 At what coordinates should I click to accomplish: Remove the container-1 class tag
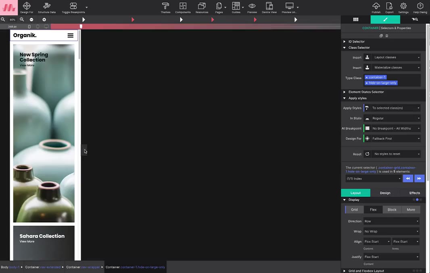[367, 77]
